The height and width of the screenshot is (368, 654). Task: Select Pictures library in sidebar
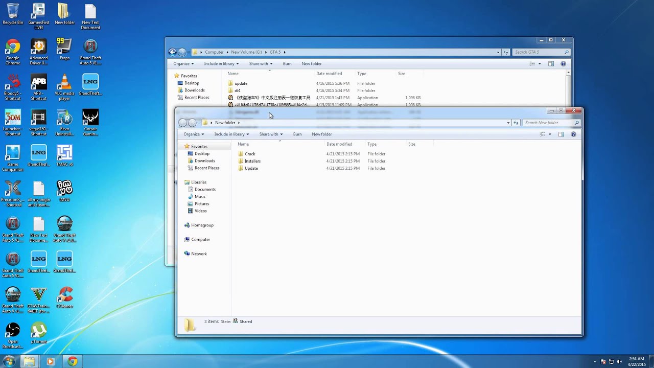[202, 204]
